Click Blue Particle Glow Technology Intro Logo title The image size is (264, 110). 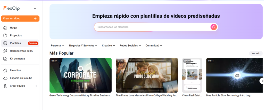coord(229,95)
